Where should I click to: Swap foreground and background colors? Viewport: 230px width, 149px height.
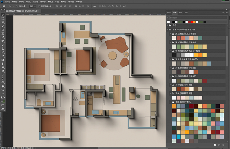pos(4,97)
